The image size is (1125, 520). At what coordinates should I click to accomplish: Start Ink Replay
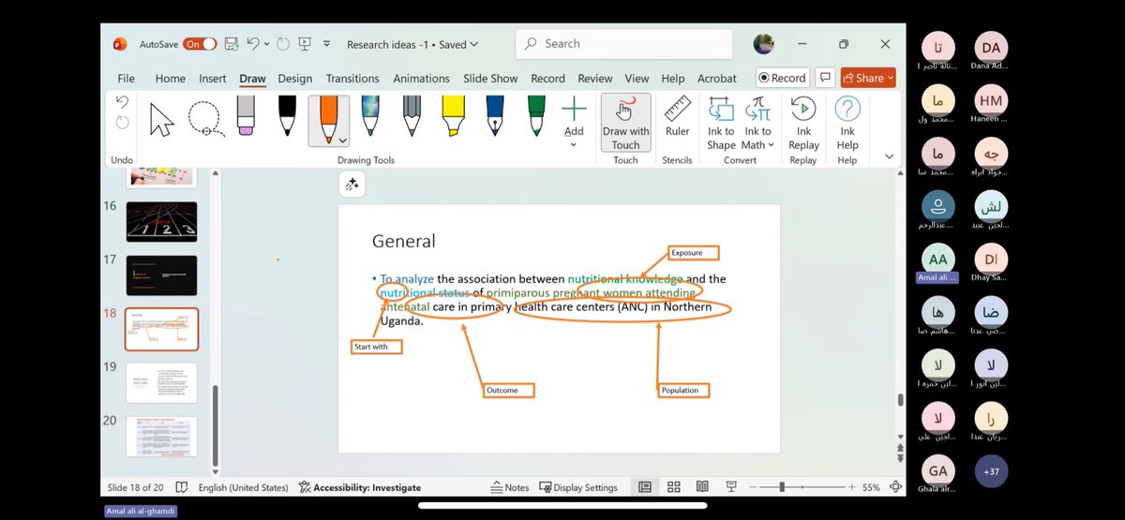pyautogui.click(x=803, y=123)
